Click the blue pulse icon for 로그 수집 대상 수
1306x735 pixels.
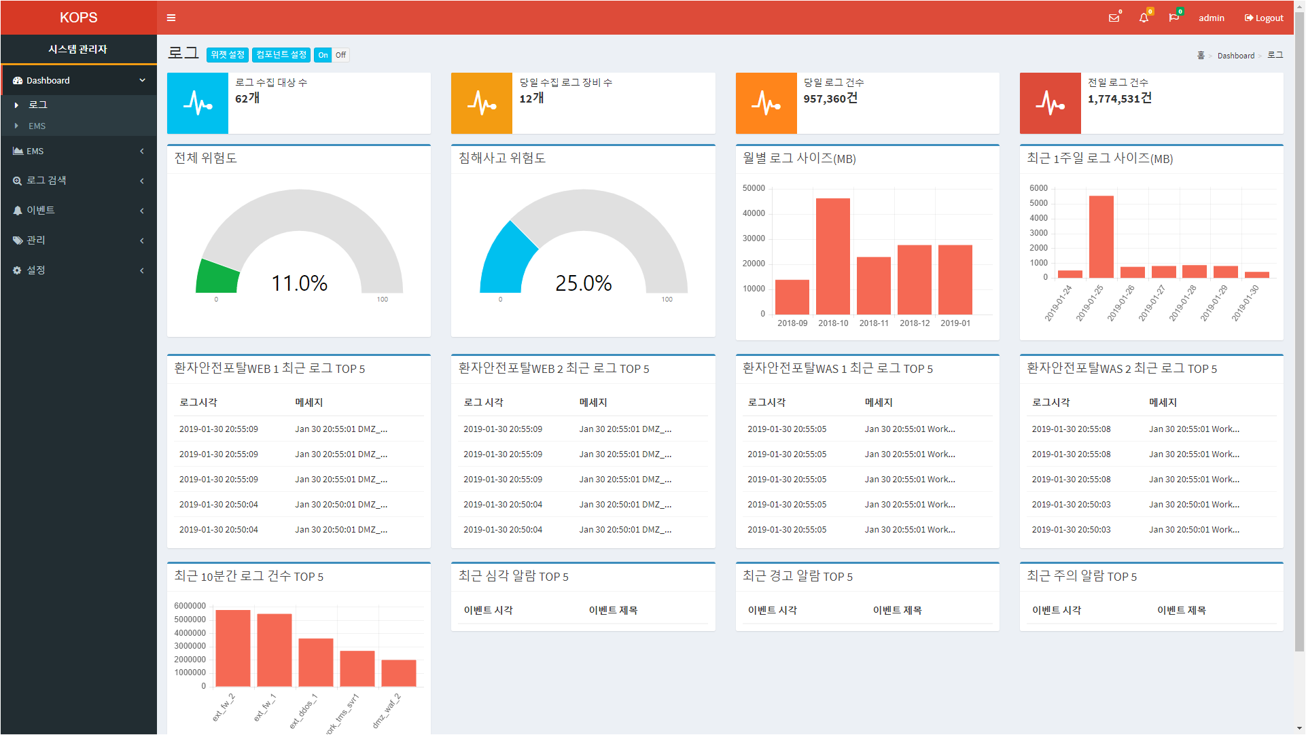[x=198, y=103]
